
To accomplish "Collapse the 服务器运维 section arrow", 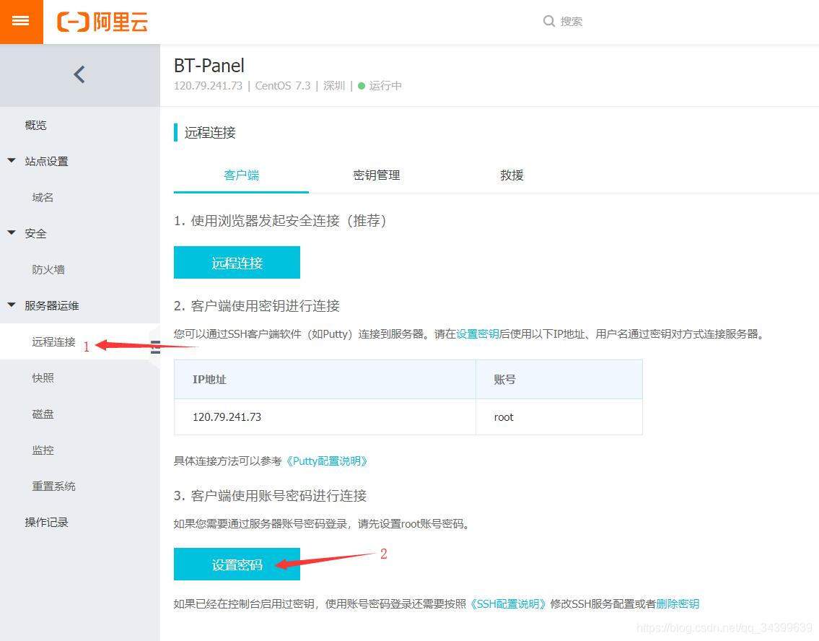I will 12,305.
